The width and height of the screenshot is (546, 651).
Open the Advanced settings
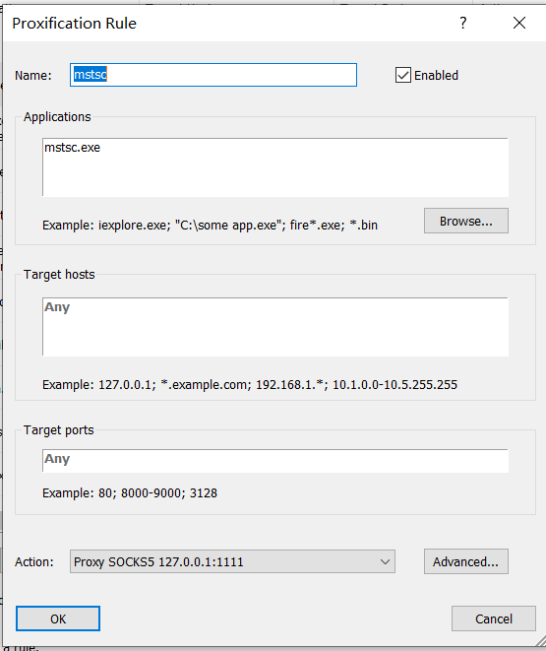point(466,561)
